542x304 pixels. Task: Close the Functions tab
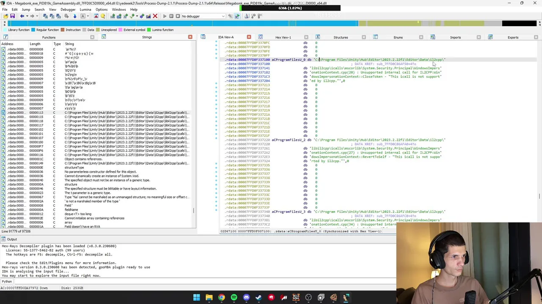tap(92, 37)
